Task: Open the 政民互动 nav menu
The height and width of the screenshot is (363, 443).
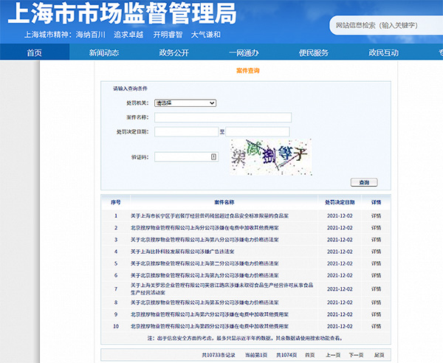Action: coord(383,52)
